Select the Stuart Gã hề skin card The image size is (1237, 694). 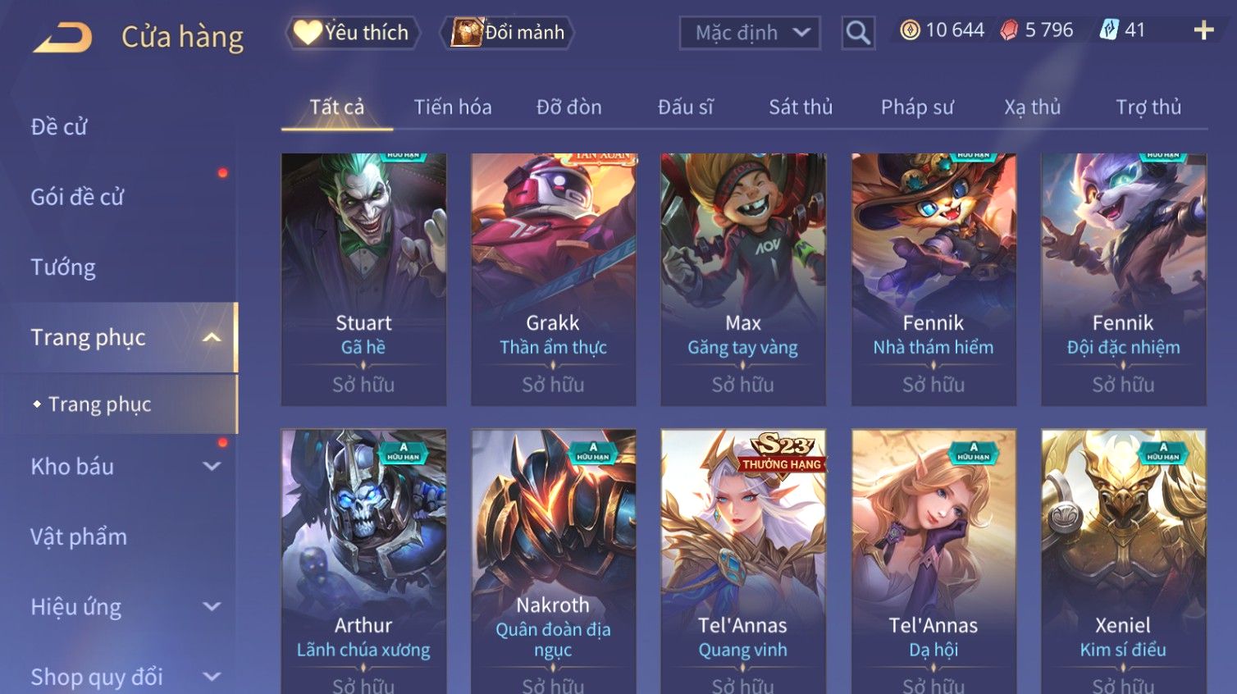pos(363,279)
